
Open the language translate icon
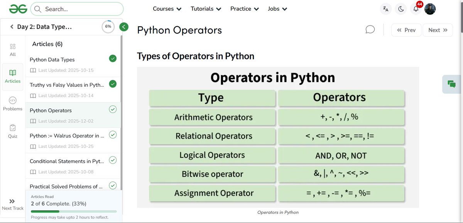(385, 9)
